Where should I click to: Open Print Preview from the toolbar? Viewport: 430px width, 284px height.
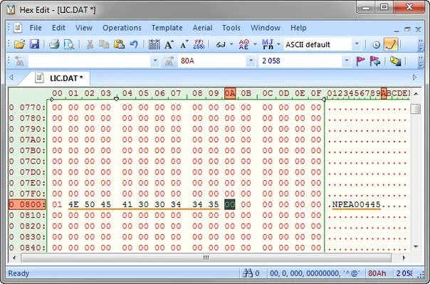click(69, 44)
